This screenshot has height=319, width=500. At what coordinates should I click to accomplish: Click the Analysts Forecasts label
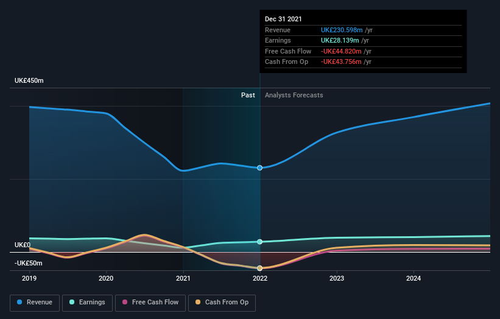[x=294, y=96]
